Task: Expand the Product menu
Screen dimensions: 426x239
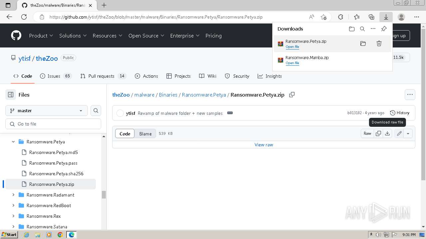Action: coord(41,36)
